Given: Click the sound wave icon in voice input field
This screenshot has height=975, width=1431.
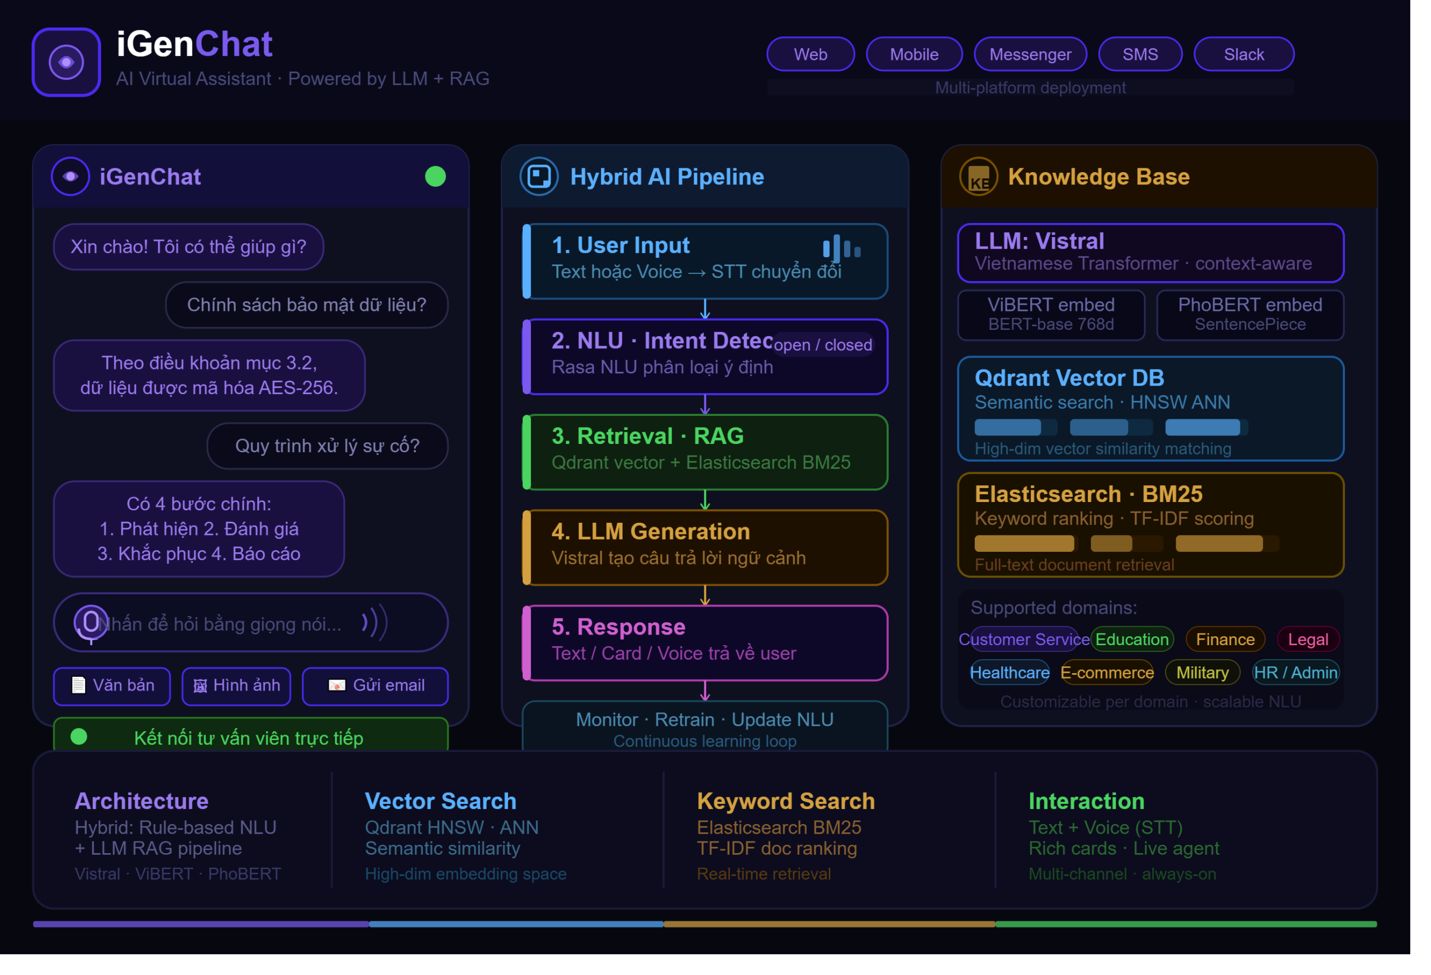Looking at the screenshot, I should click(x=375, y=623).
